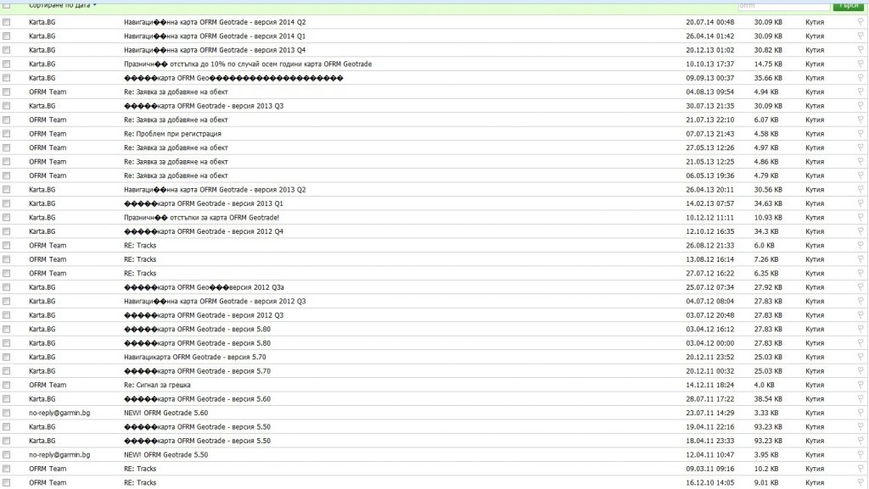Open the 'Сортиране по дата' sort dropdown
The image size is (869, 489).
[x=63, y=4]
